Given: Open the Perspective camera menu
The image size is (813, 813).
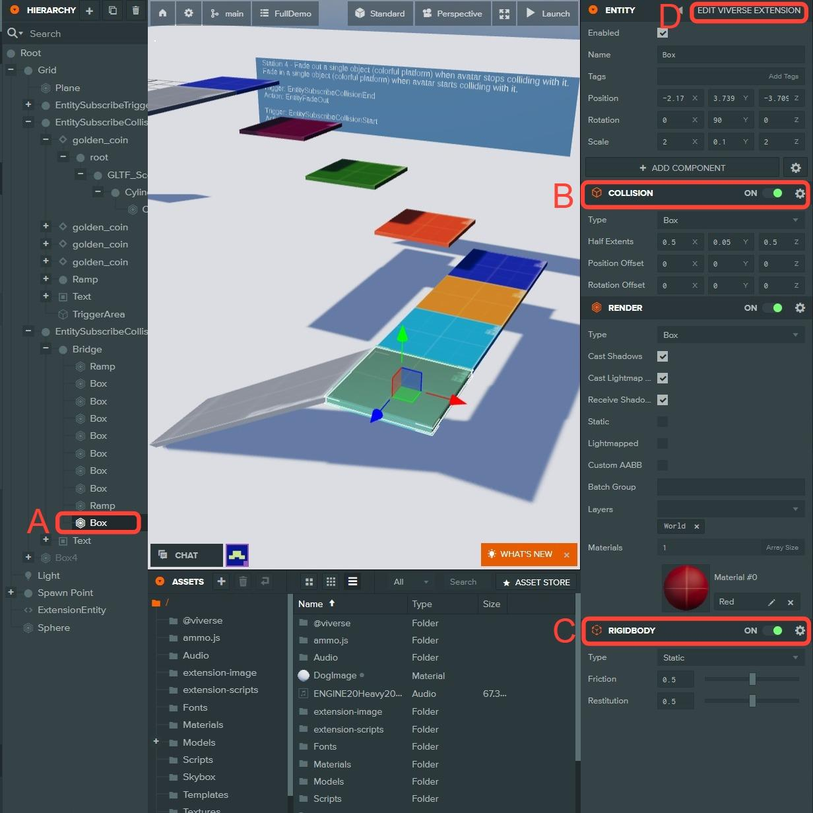Looking at the screenshot, I should pos(453,13).
